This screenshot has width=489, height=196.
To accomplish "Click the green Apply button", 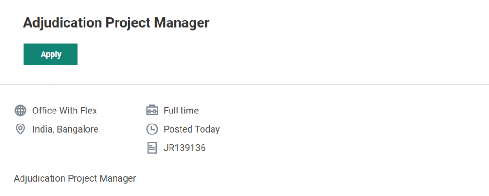I will click(x=51, y=54).
